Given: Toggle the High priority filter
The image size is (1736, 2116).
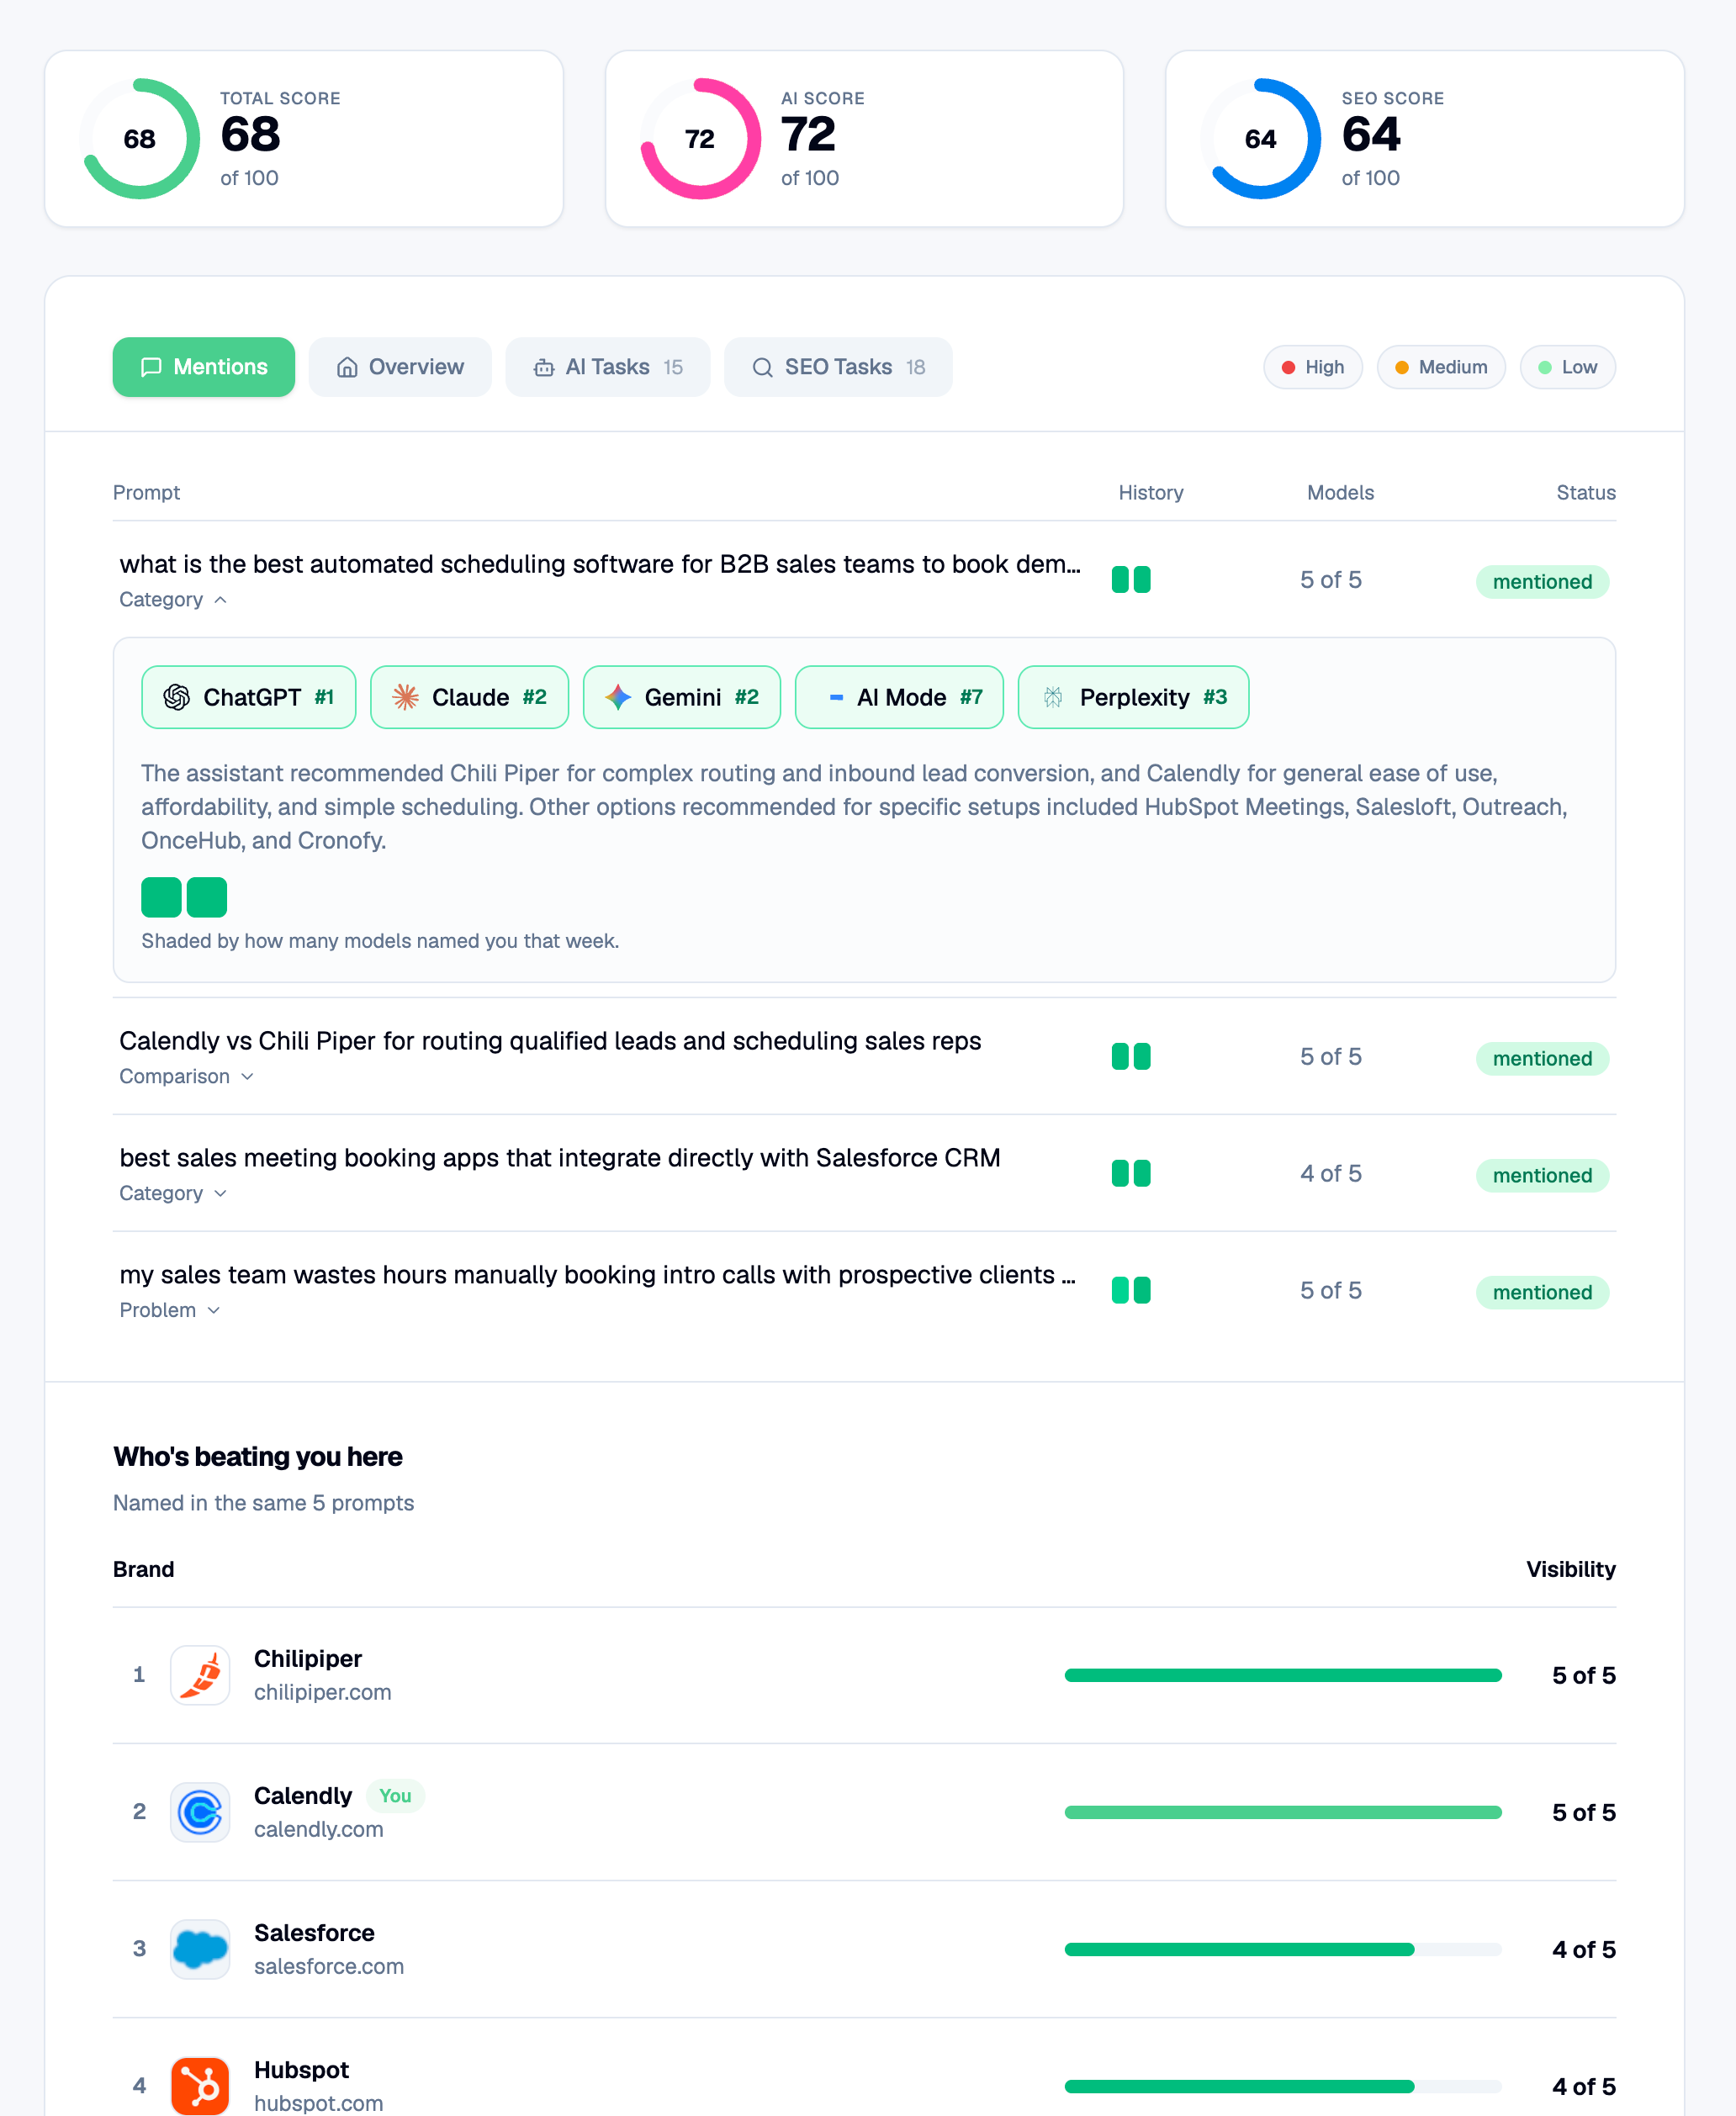Looking at the screenshot, I should 1313,367.
